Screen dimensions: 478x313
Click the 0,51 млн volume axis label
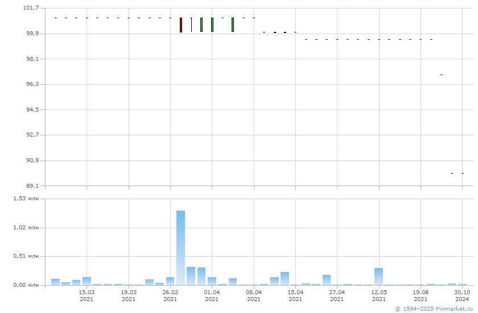[x=26, y=256]
